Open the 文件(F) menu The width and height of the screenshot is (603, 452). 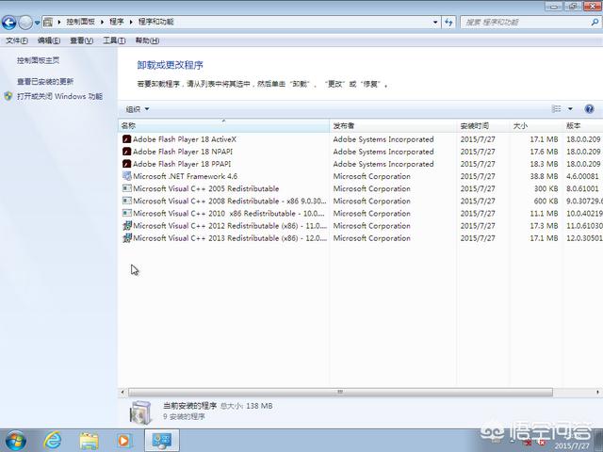click(x=17, y=40)
